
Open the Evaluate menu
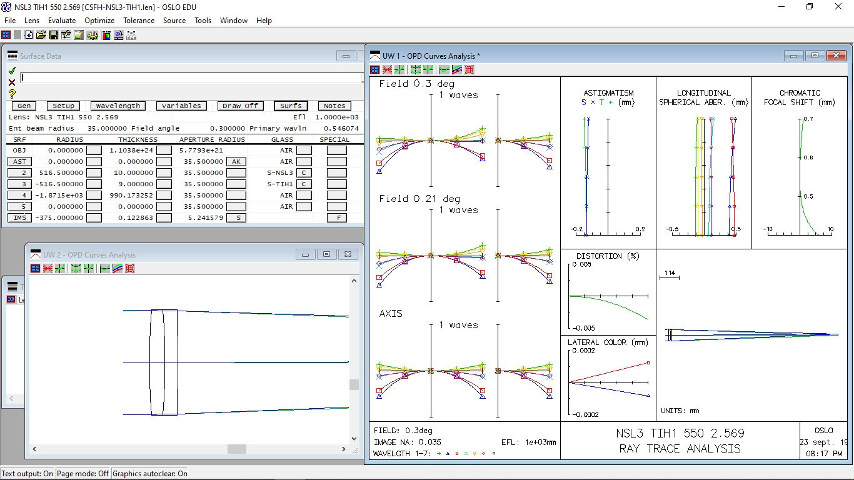pyautogui.click(x=62, y=20)
